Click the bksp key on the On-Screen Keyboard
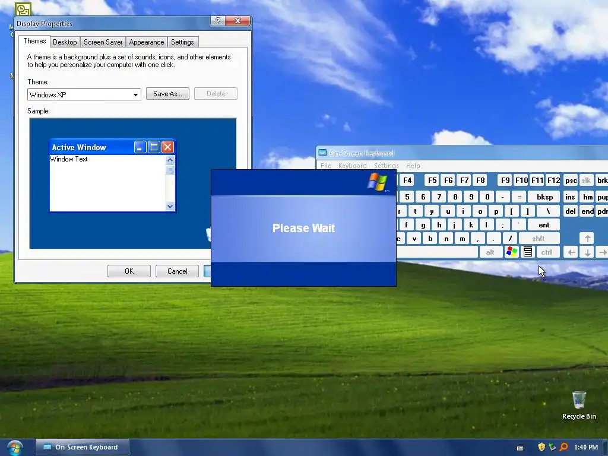The height and width of the screenshot is (456, 608). pos(544,197)
